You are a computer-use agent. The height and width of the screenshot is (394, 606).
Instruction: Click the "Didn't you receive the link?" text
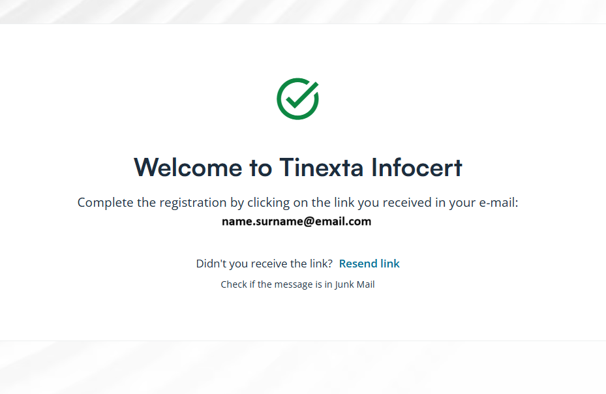264,264
